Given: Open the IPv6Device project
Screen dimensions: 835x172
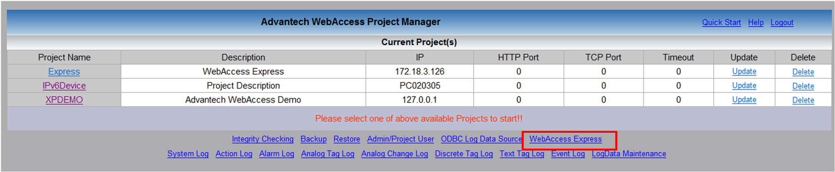Looking at the screenshot, I should point(64,86).
